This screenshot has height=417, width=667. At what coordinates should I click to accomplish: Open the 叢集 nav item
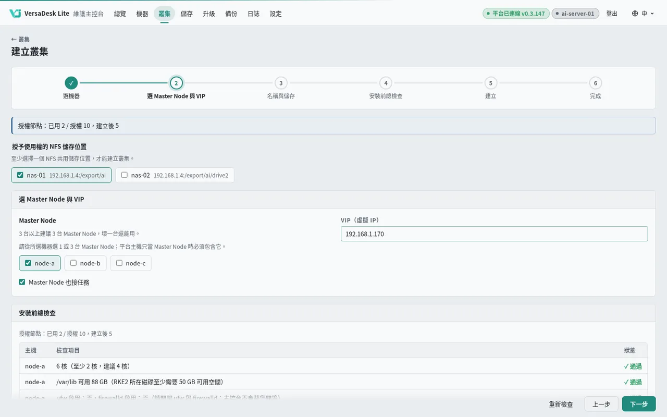tap(165, 14)
